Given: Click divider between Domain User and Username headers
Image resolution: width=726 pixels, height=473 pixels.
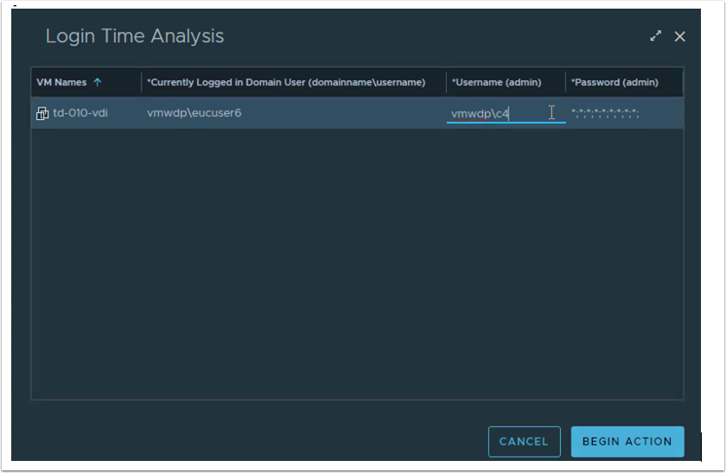Looking at the screenshot, I should coord(446,83).
